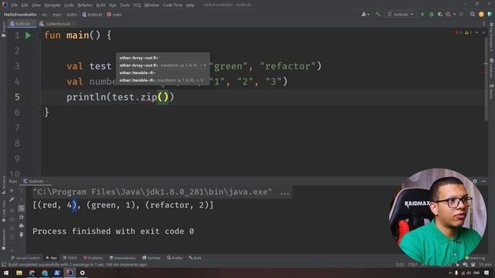The width and height of the screenshot is (495, 278).
Task: Open Search Everywhere magnifier icon
Action: click(473, 14)
